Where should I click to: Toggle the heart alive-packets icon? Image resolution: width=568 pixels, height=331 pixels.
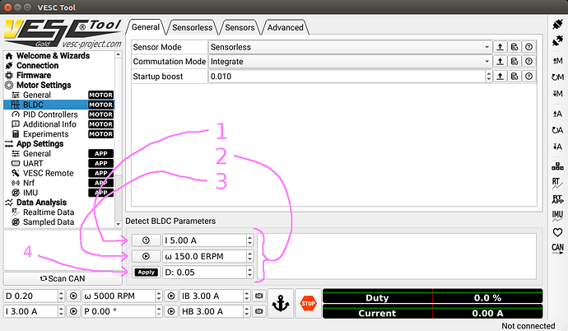click(x=557, y=232)
